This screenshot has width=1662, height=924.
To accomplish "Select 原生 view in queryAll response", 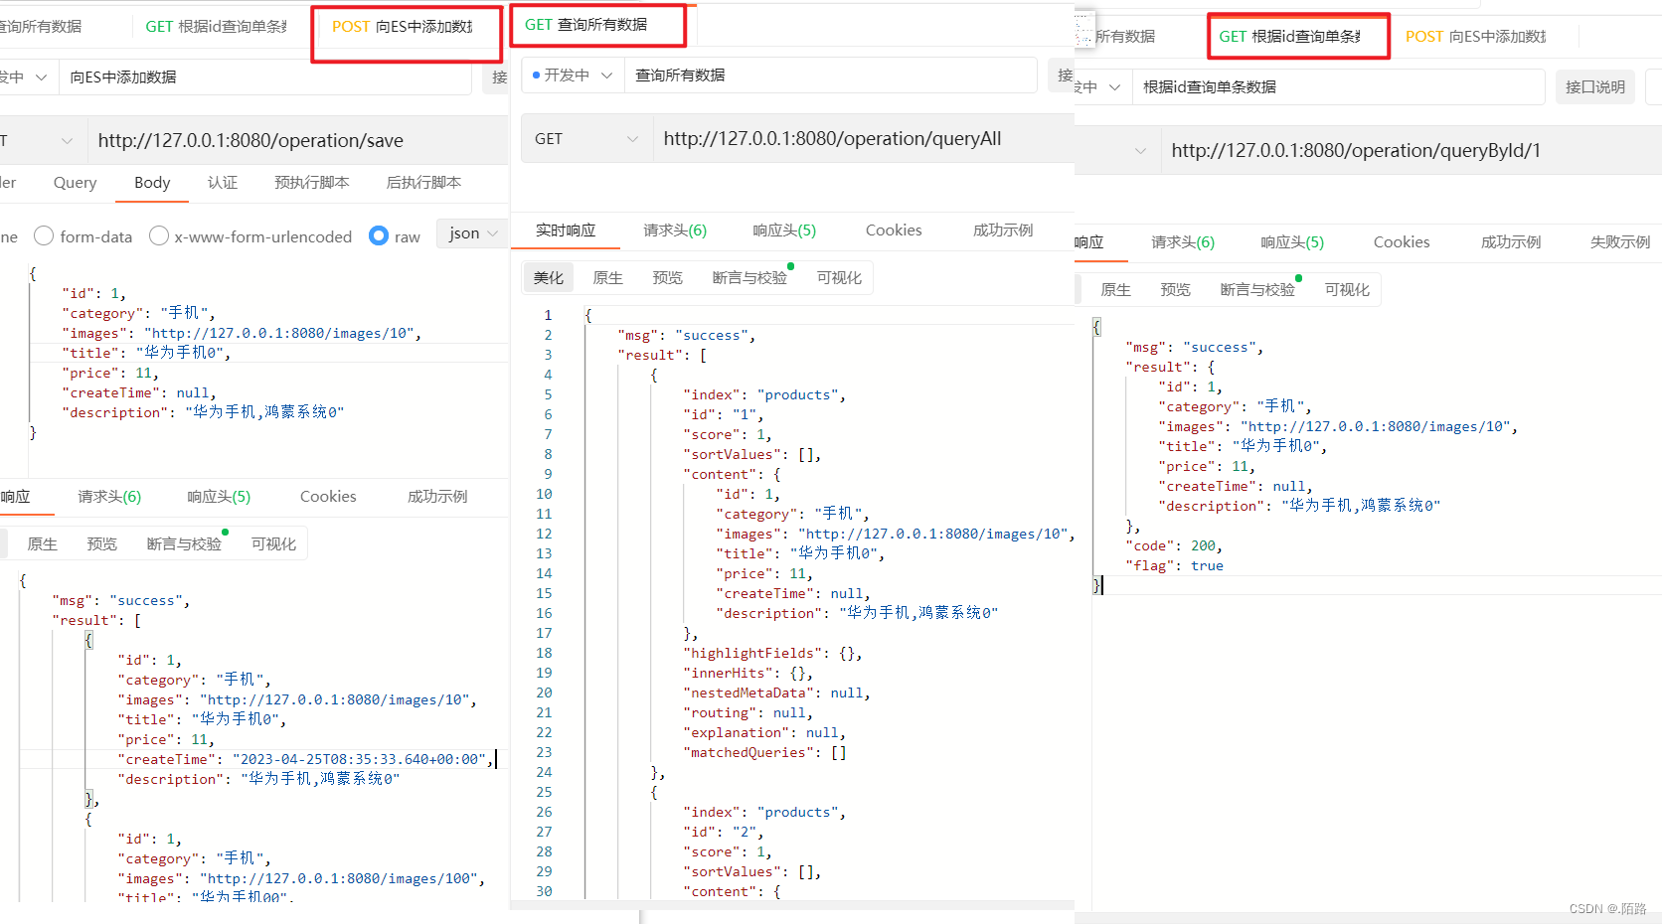I will [x=608, y=278].
